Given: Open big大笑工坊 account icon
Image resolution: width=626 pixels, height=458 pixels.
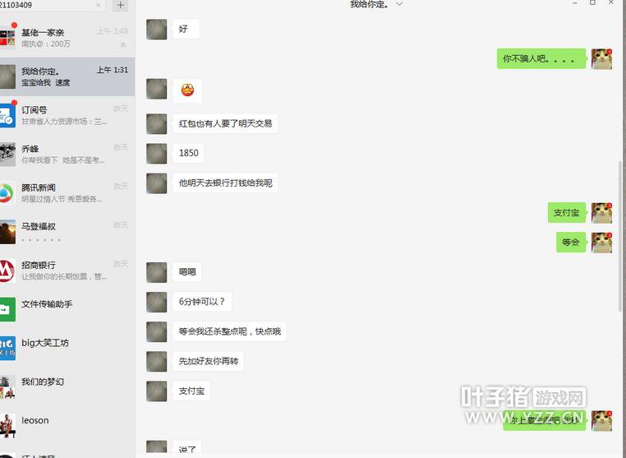Looking at the screenshot, I should click(7, 348).
